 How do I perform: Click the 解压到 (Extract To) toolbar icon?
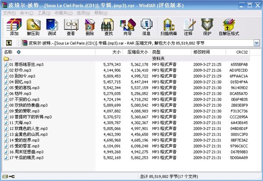coord(33,27)
